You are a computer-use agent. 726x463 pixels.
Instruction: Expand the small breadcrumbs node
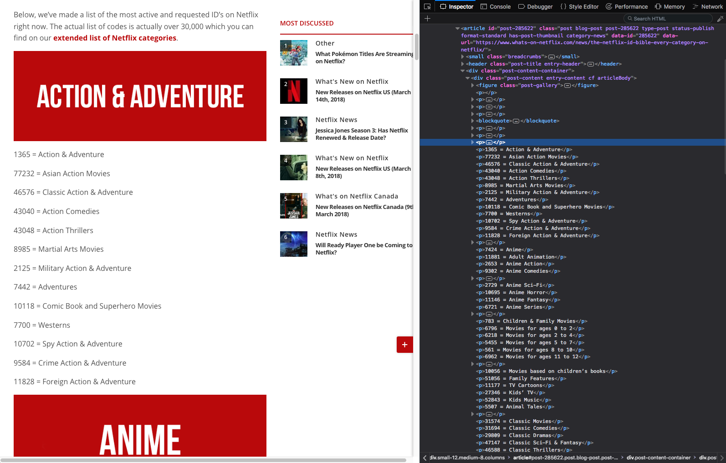(x=463, y=57)
